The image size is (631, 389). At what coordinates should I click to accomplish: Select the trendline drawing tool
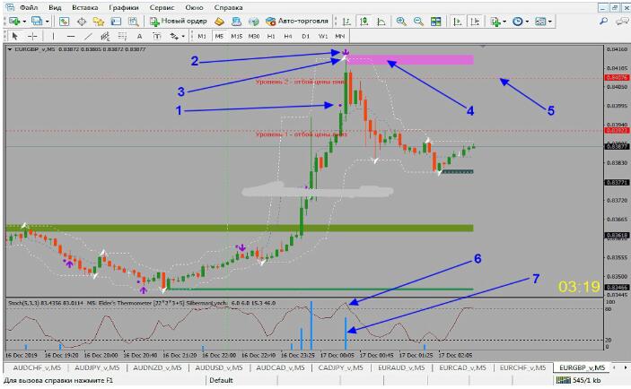coord(88,36)
